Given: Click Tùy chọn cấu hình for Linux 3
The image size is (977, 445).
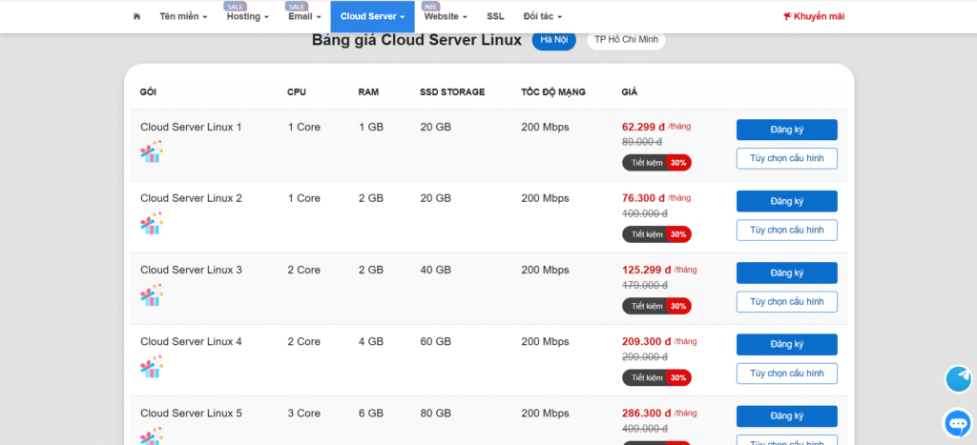Looking at the screenshot, I should pyautogui.click(x=786, y=301).
